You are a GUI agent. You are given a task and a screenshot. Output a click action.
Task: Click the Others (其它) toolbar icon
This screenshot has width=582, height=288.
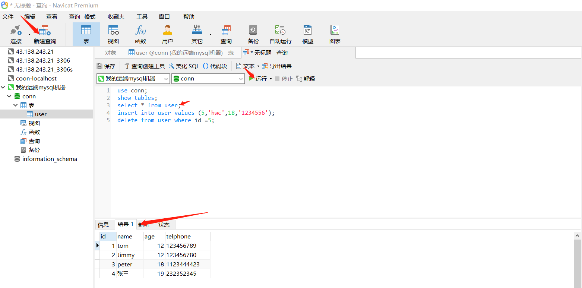(x=197, y=34)
